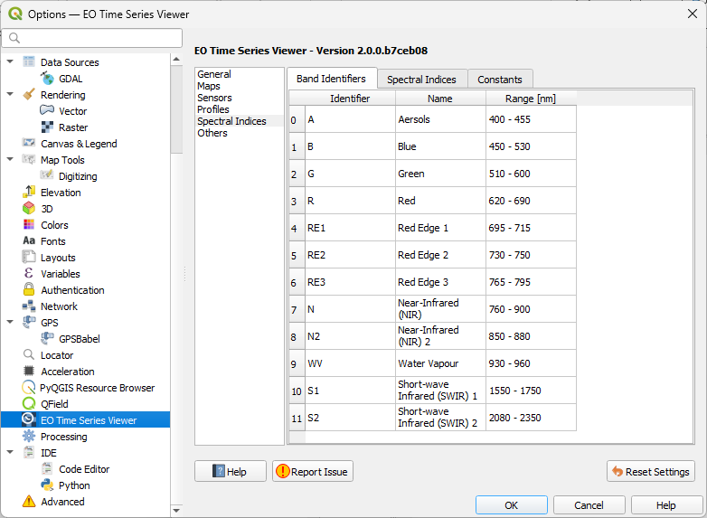Viewport: 707px width, 518px height.
Task: Click the Code Editor icon
Action: click(47, 468)
